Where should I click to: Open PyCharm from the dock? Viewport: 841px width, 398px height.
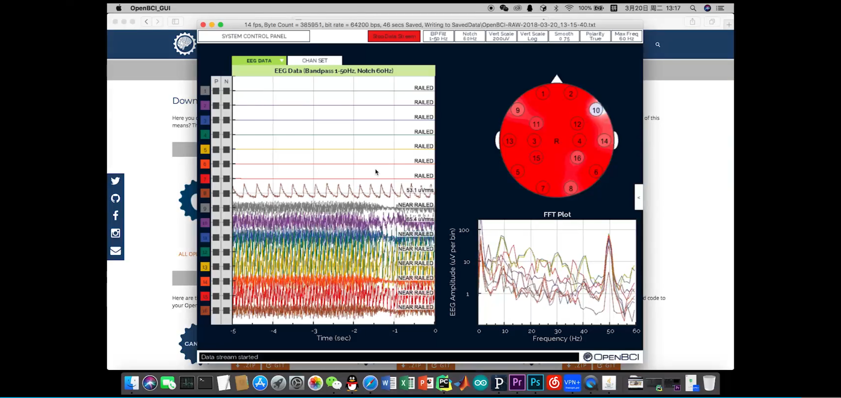coord(444,383)
